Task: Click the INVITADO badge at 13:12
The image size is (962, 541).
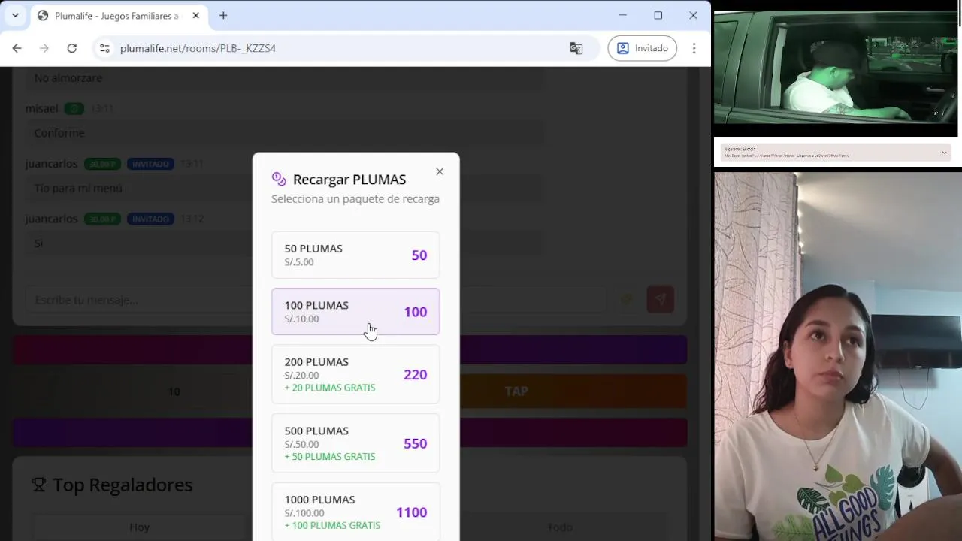Action: click(150, 219)
